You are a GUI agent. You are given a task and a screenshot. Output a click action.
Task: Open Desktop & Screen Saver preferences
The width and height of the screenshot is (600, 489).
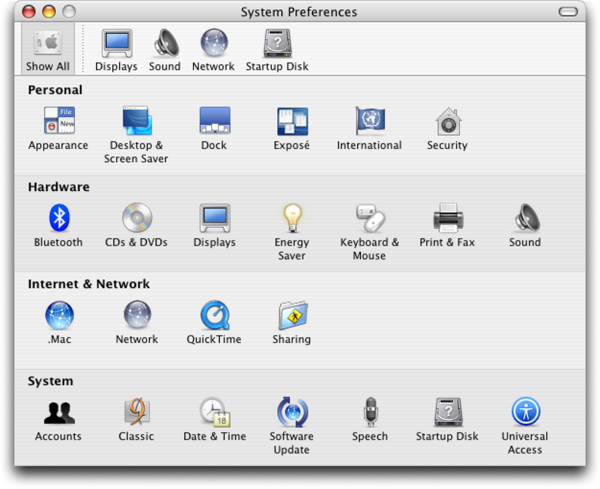(136, 135)
